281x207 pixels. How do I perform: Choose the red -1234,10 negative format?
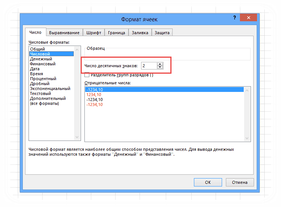[94, 104]
